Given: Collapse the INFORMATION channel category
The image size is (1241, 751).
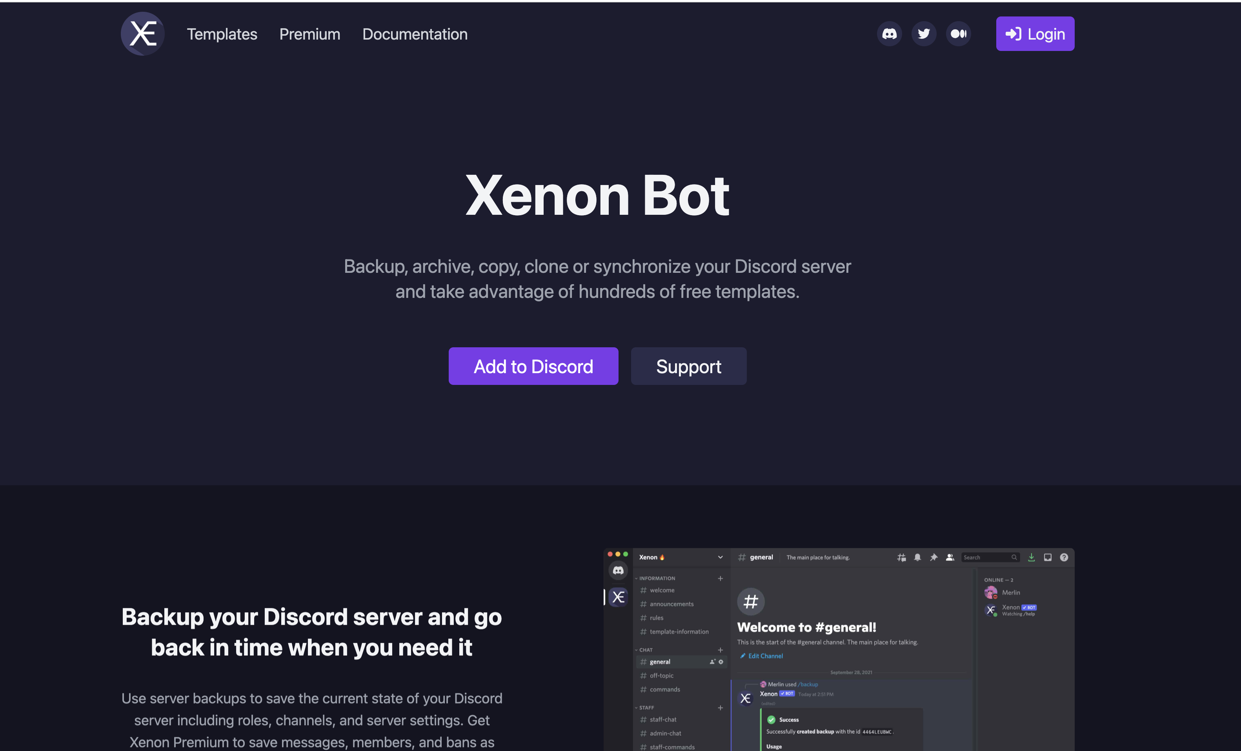Looking at the screenshot, I should [655, 579].
